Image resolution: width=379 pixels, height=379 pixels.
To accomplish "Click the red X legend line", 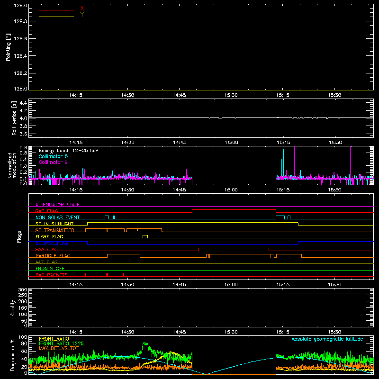I will 56,10.
